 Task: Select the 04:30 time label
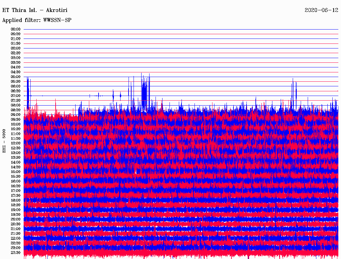click(x=16, y=72)
